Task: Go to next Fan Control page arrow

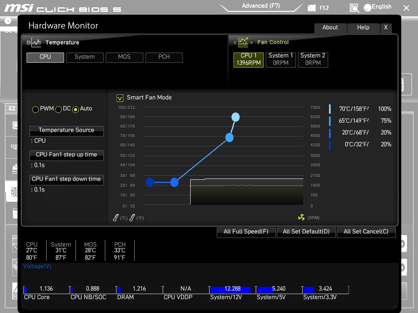Action: [x=251, y=42]
